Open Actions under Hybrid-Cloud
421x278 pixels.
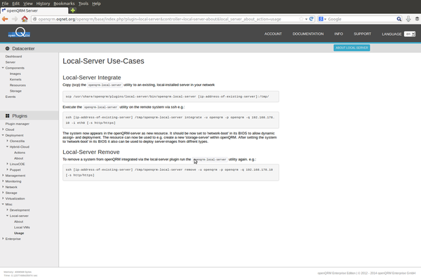pos(20,152)
